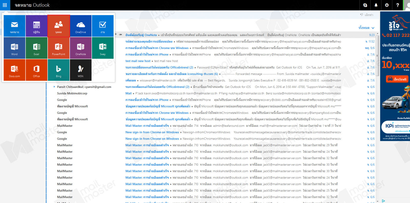Open message ขอรายละเอียดสำหรับการติดตั้ง
This screenshot has width=410, height=203.
pos(171,74)
